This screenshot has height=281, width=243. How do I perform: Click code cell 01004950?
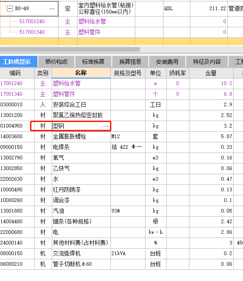(17, 126)
